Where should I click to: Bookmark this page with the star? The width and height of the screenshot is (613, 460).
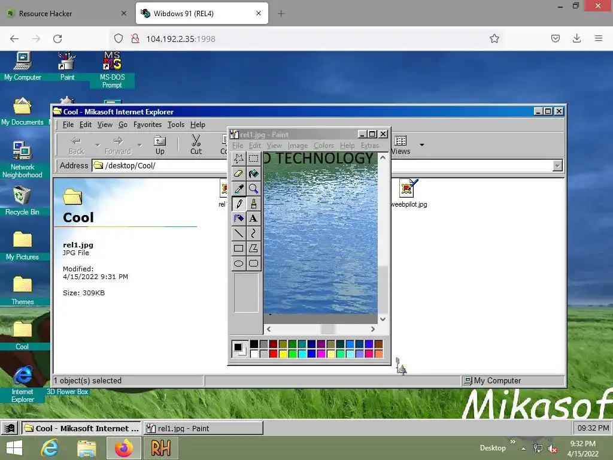[x=494, y=38]
